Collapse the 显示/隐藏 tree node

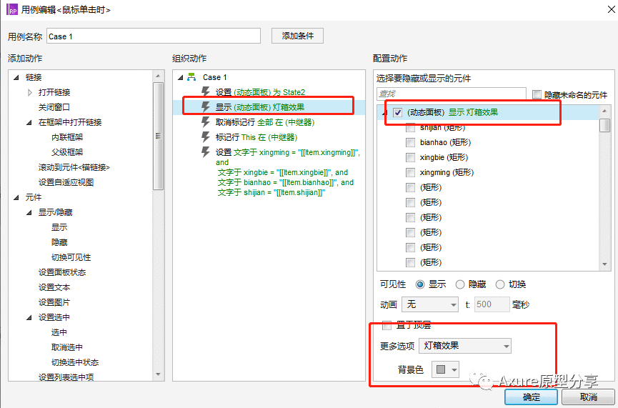coord(29,212)
